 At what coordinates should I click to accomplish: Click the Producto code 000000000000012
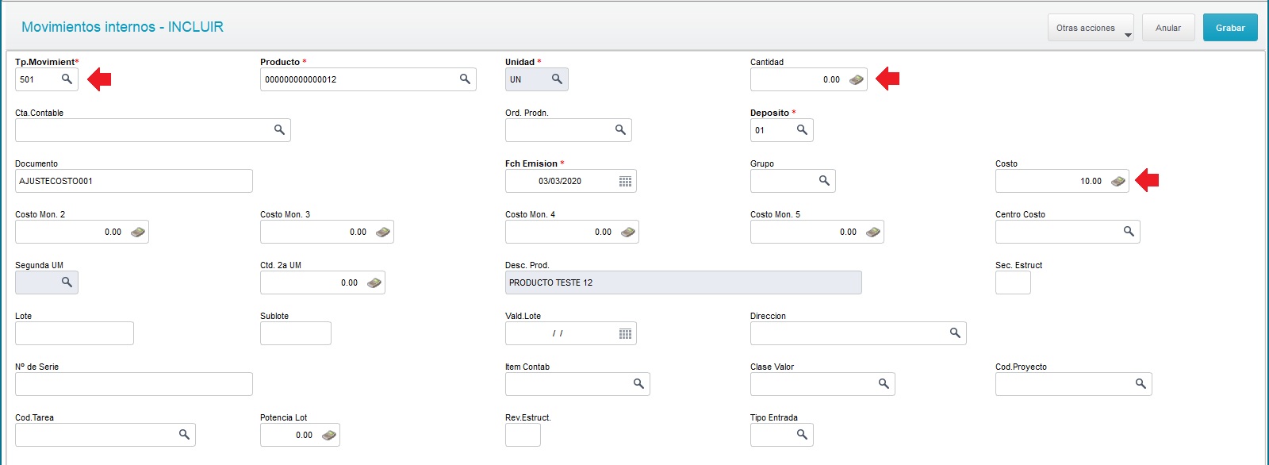(x=301, y=79)
